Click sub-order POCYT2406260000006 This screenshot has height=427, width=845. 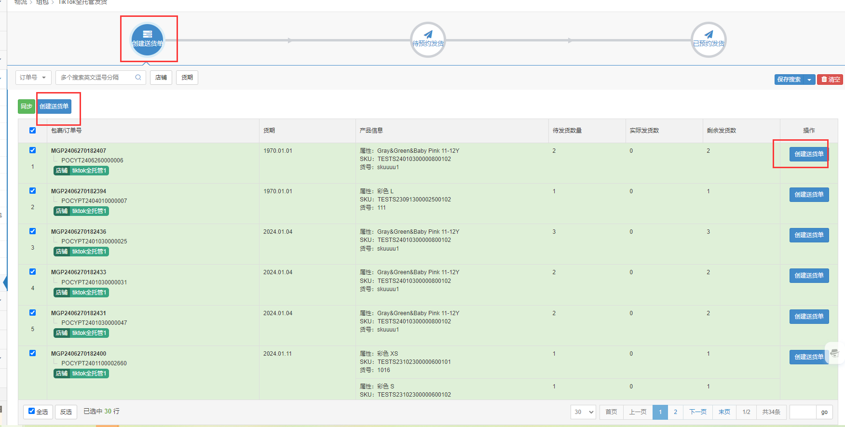pyautogui.click(x=92, y=160)
